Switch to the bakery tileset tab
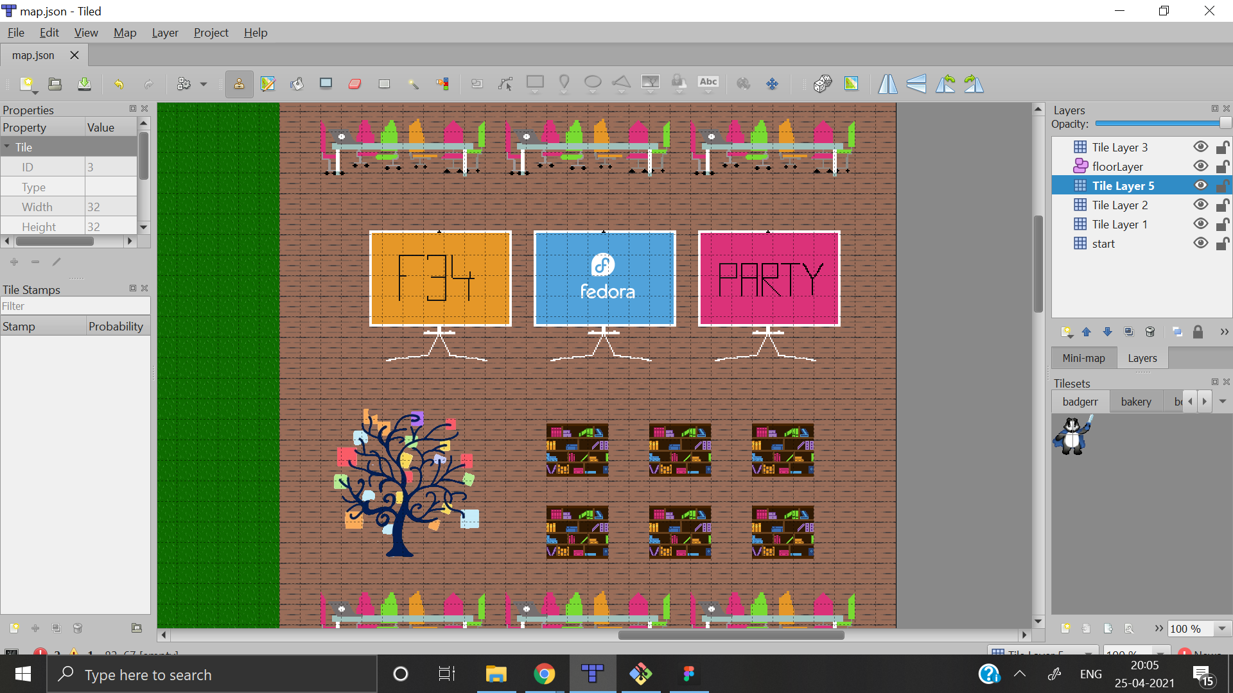Screen dimensions: 1233x693 [1136, 402]
